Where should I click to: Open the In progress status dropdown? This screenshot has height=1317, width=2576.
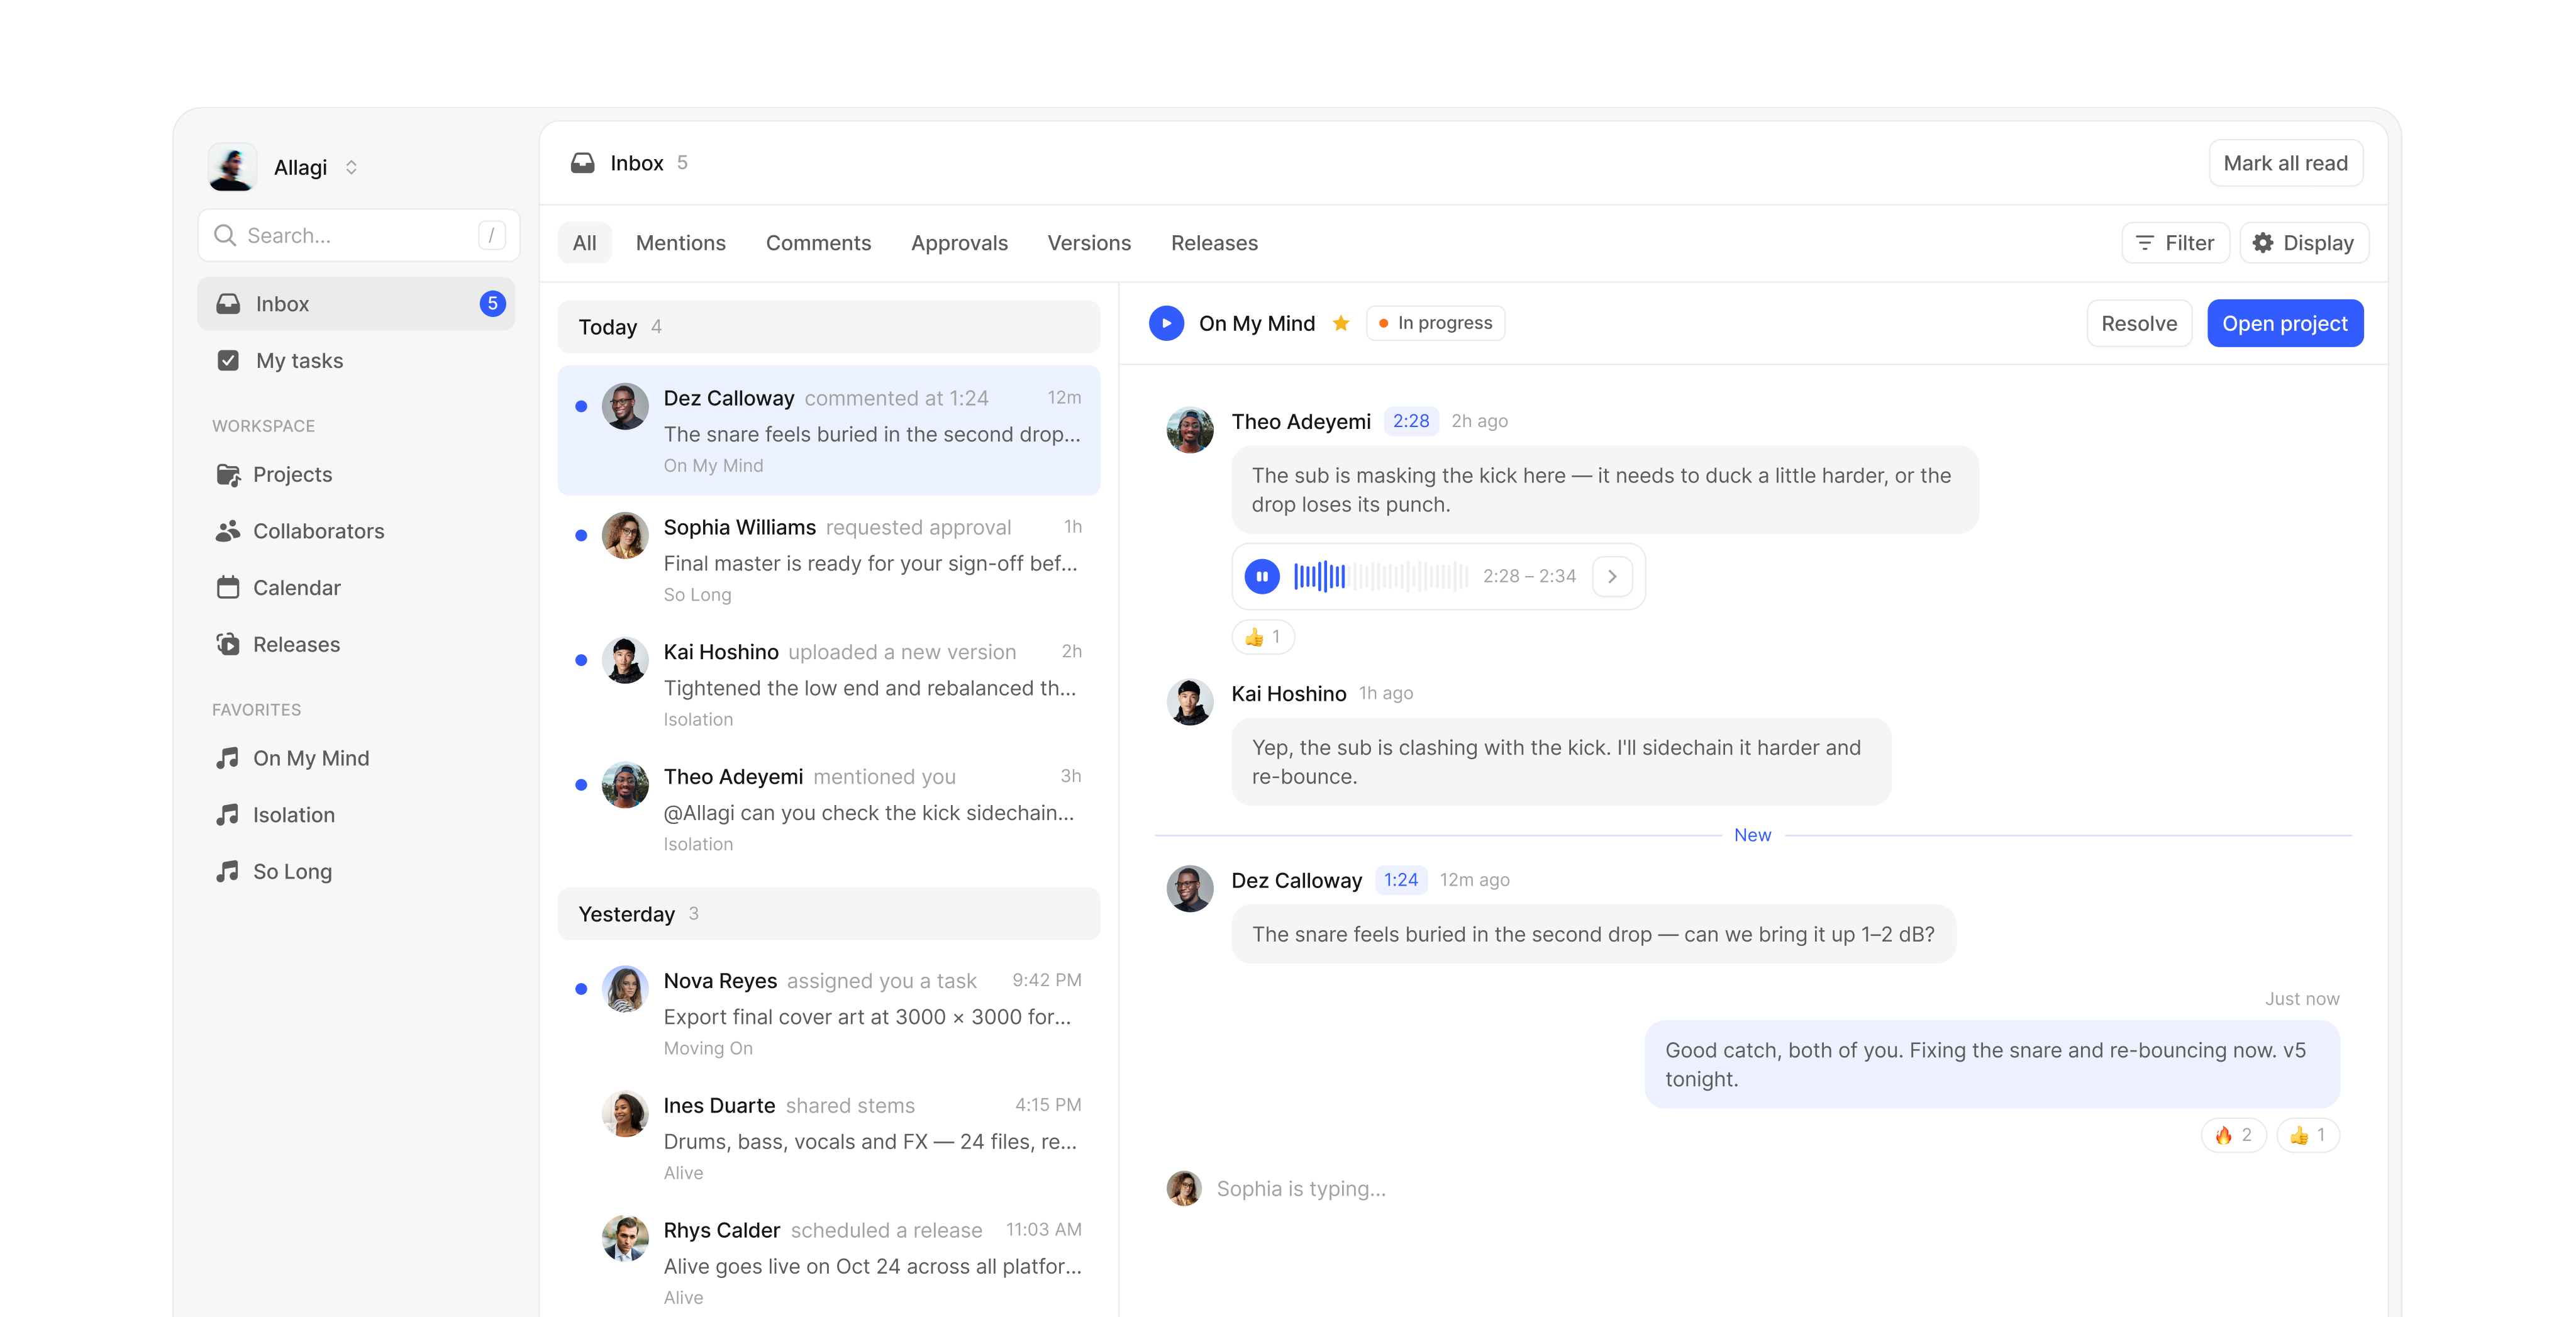click(1435, 323)
